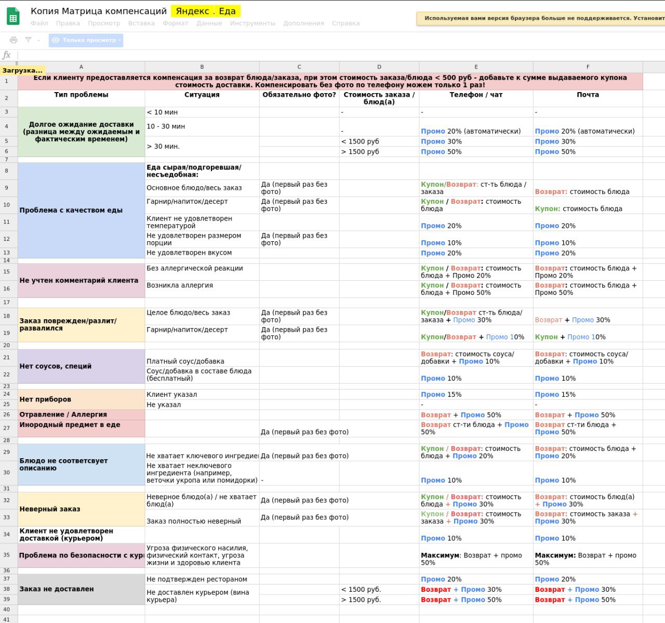Viewport: 665px width, 623px height.
Task: Select row 35 header
Action: [x=7, y=555]
